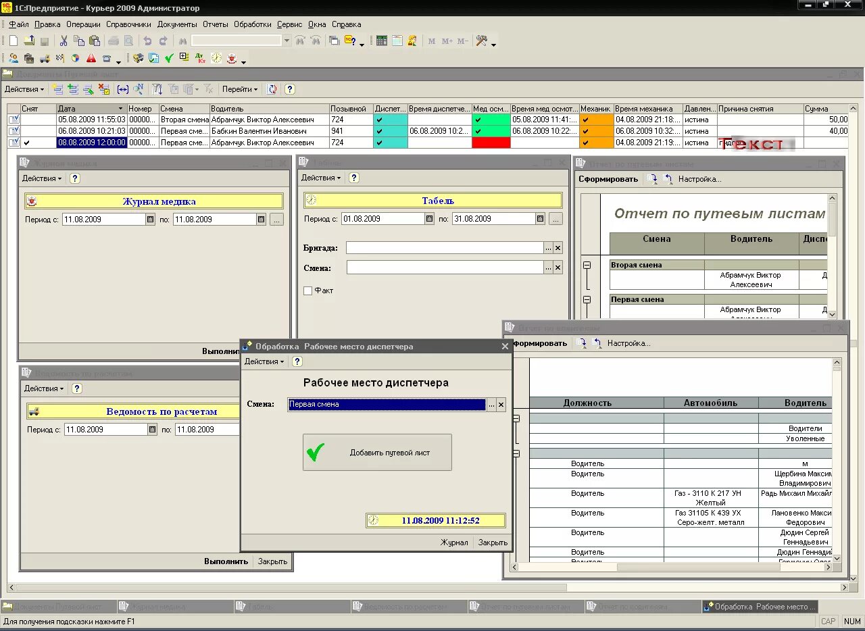Screen dimensions: 865x631
Task: Click the Дт/Кт accounting entries icon
Action: (200, 59)
